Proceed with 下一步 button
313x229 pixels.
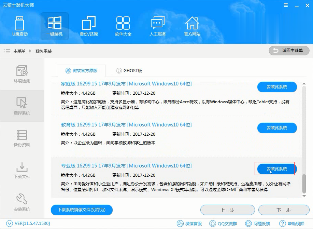[x=284, y=210]
